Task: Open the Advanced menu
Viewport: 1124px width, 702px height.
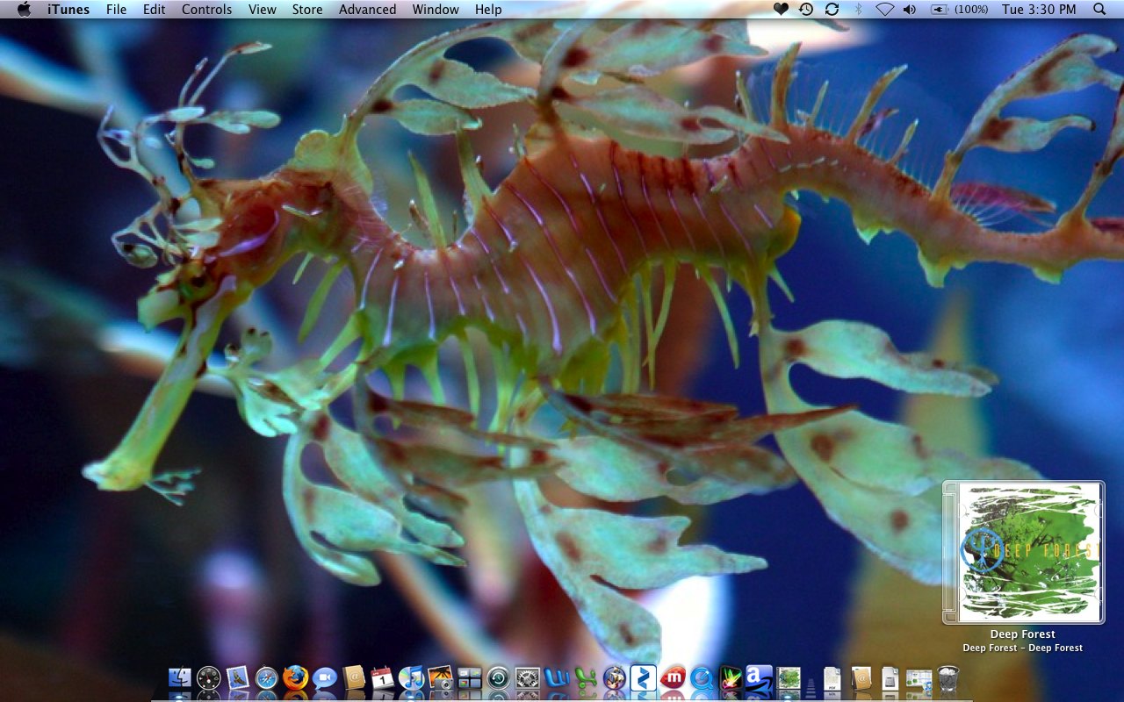Action: tap(367, 10)
